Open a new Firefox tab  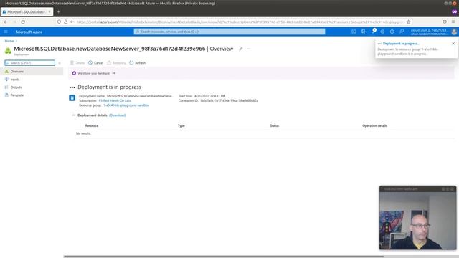pos(58,12)
